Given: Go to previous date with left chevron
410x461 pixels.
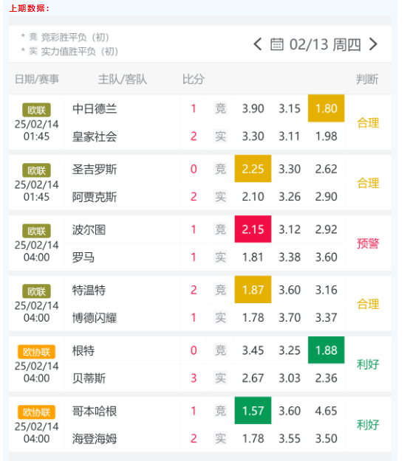Looking at the screenshot, I should click(x=258, y=44).
